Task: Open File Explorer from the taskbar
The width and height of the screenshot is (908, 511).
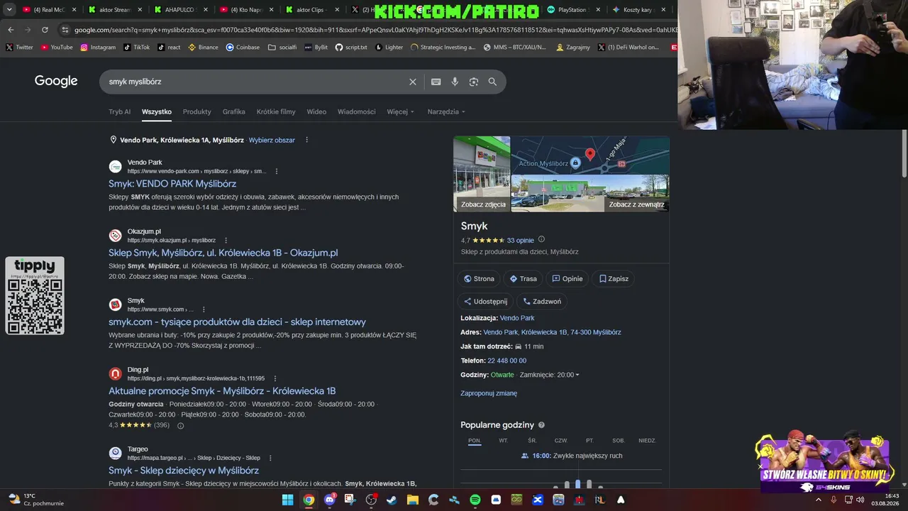Action: (x=413, y=500)
